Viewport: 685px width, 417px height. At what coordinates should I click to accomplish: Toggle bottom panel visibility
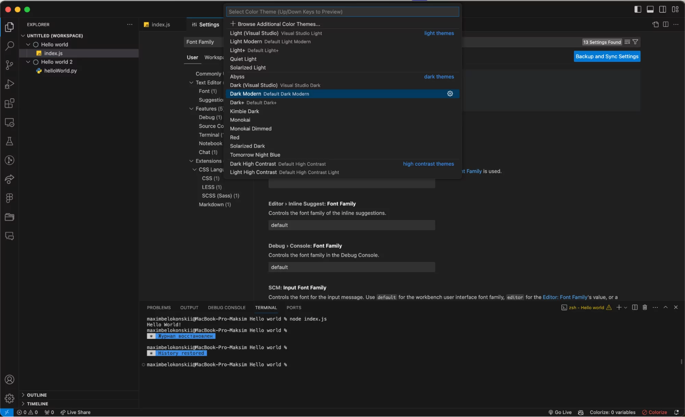(x=650, y=9)
